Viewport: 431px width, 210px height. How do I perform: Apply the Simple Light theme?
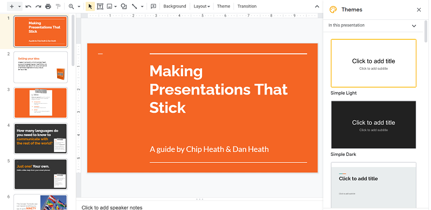[373, 63]
